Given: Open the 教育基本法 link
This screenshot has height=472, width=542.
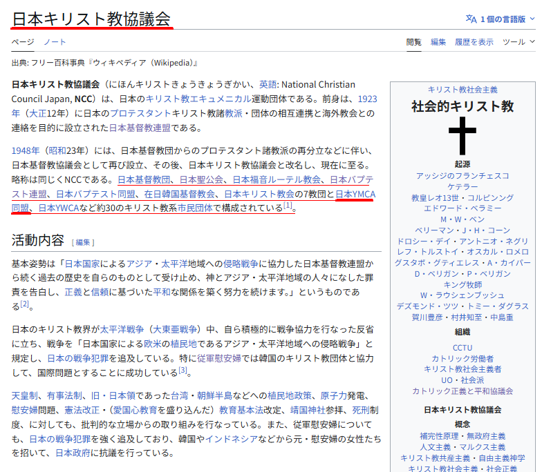Looking at the screenshot, I should pyautogui.click(x=241, y=410).
